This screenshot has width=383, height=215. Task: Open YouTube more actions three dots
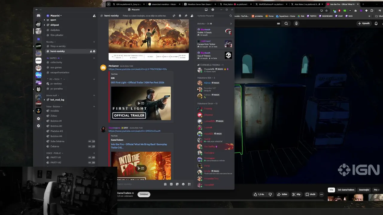click(x=321, y=194)
